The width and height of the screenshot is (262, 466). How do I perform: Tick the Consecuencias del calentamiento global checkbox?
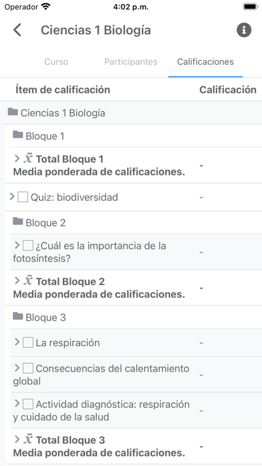28,368
